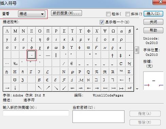Select the long em dash — symbol
166x129 pixels.
[x=48, y=55]
